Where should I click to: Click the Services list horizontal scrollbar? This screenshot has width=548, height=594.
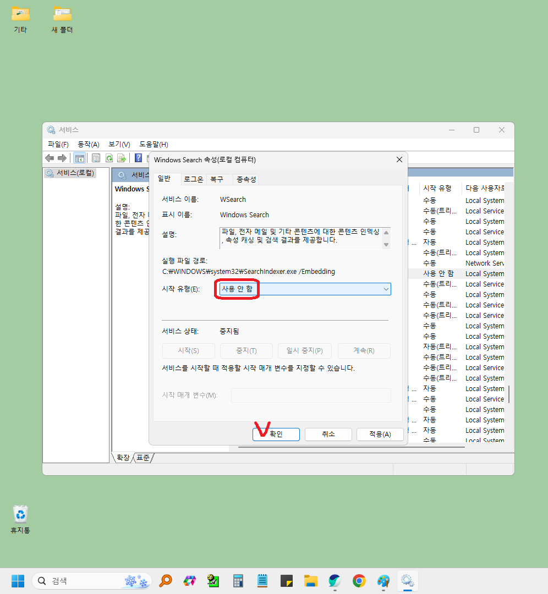pos(352,447)
